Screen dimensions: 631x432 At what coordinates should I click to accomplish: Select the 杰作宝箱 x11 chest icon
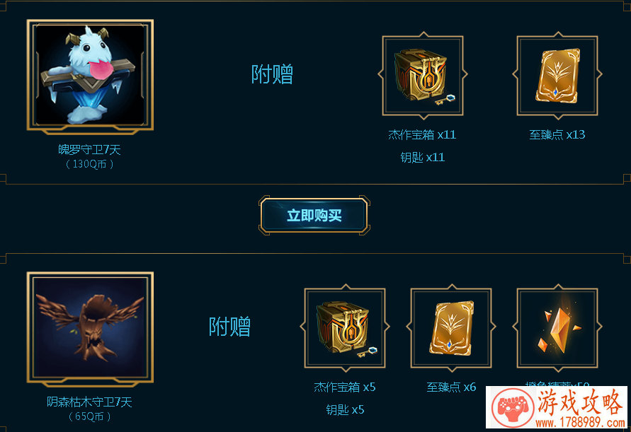[x=423, y=76]
